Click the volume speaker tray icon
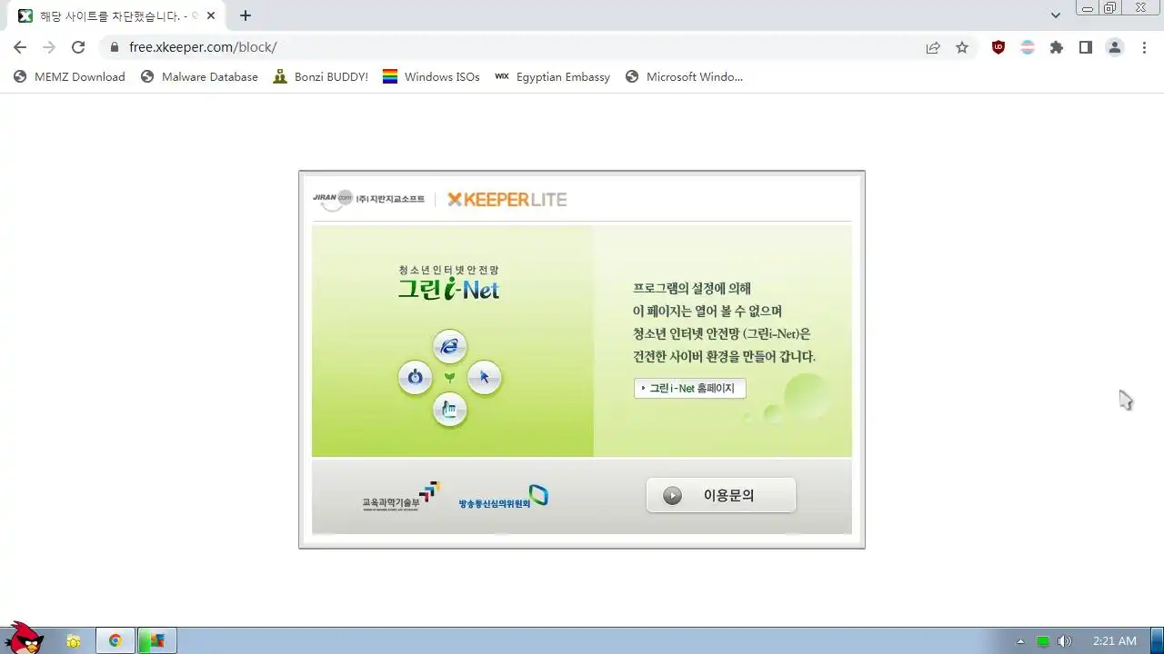The height and width of the screenshot is (654, 1164). click(1065, 641)
